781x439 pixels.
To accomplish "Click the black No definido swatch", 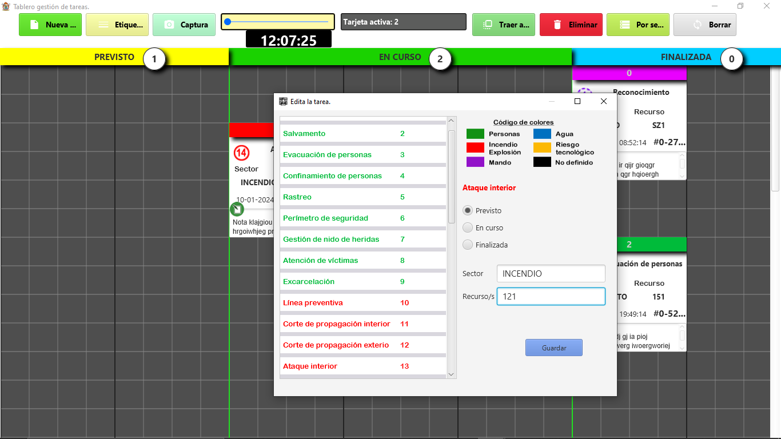I will click(x=542, y=162).
